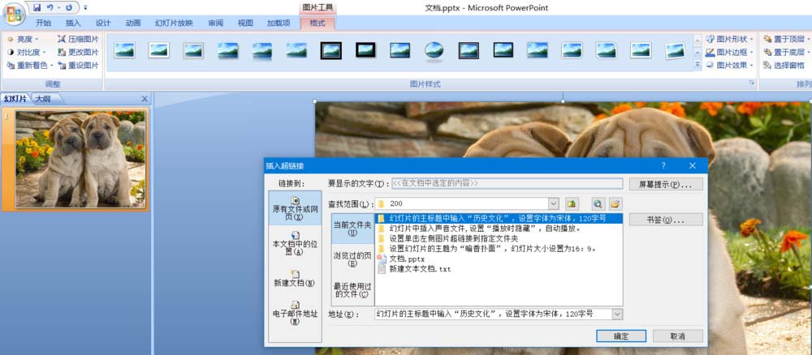Open the 图片样式 group dialog launcher

click(750, 83)
